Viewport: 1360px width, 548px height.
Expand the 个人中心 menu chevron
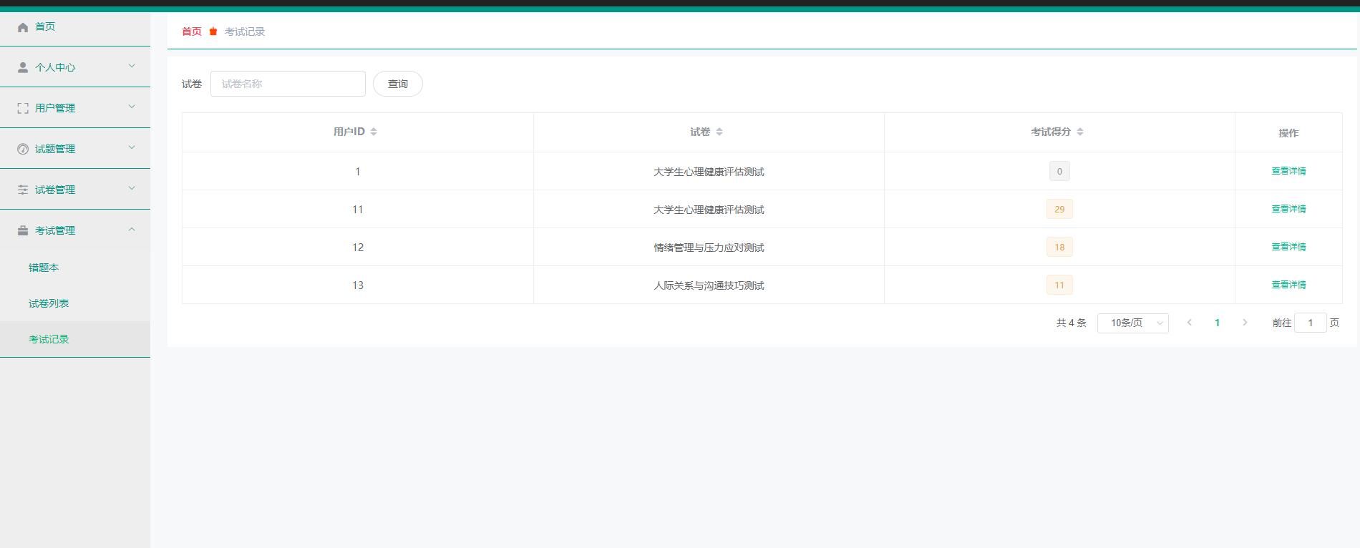pyautogui.click(x=132, y=67)
